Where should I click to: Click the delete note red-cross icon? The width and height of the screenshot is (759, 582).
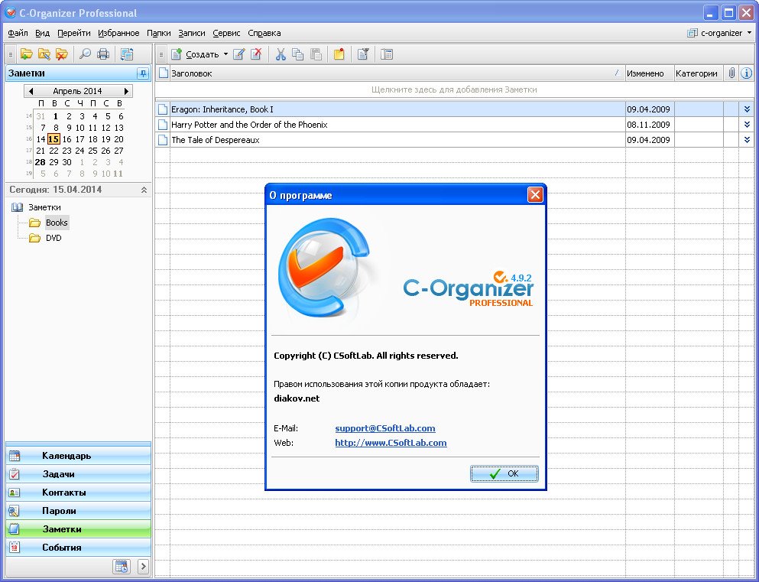click(256, 54)
